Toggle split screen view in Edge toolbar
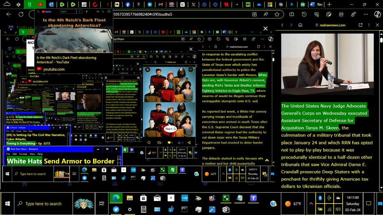383x215 pixels. pyautogui.click(x=292, y=14)
